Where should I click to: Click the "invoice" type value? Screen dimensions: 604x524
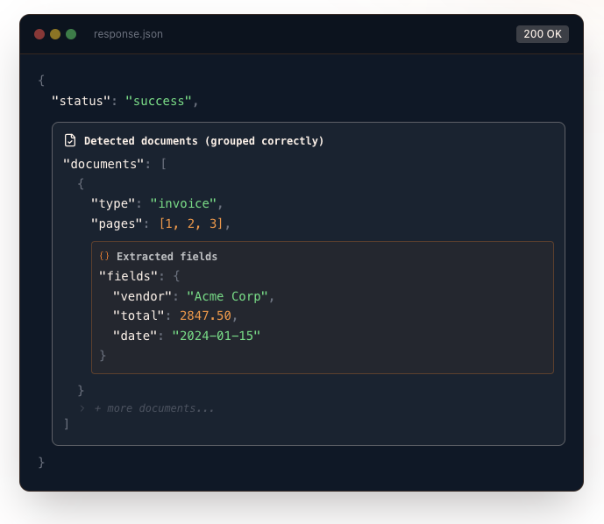pos(183,203)
